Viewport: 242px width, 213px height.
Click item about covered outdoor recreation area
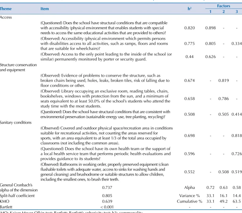107,136
